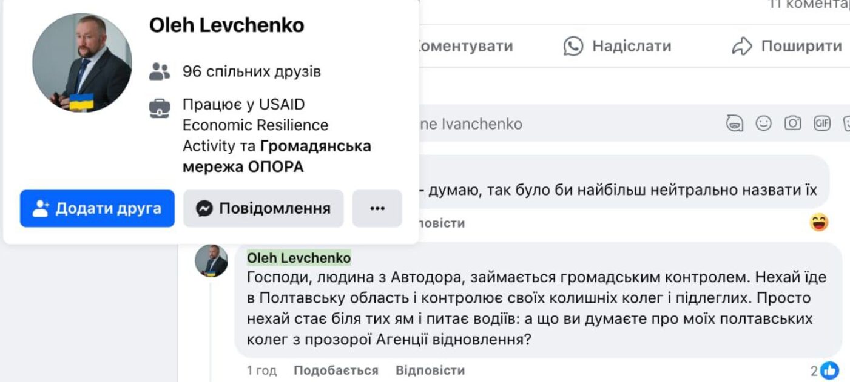This screenshot has width=850, height=382.
Task: Click Надіслати send action
Action: point(617,46)
